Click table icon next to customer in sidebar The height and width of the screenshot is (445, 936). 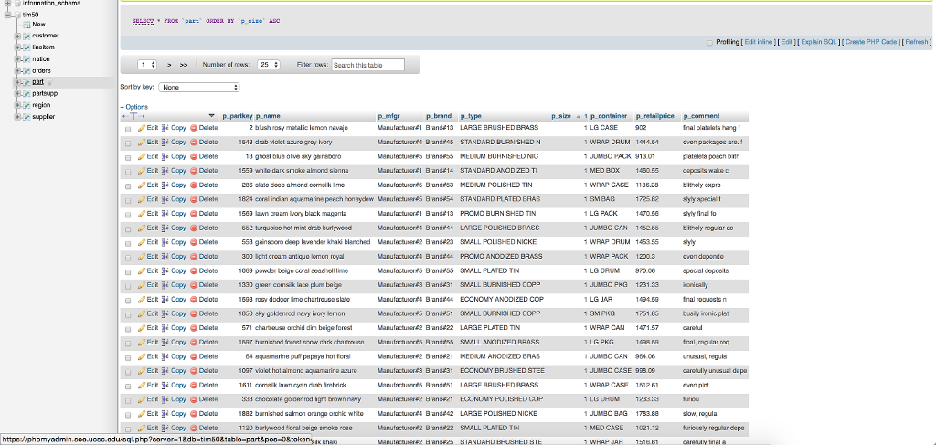[27, 36]
